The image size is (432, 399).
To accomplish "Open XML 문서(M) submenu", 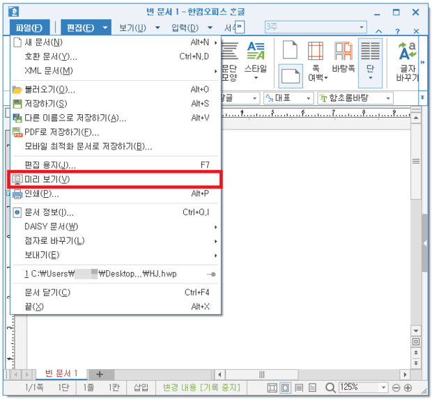I will point(115,71).
